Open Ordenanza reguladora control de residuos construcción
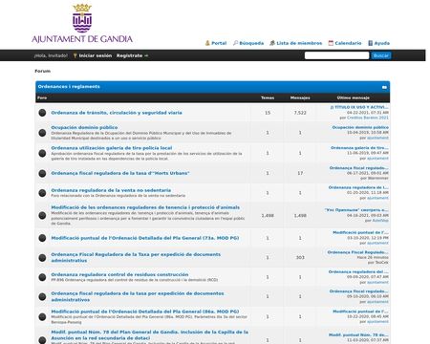This screenshot has height=344, width=430. point(119,274)
